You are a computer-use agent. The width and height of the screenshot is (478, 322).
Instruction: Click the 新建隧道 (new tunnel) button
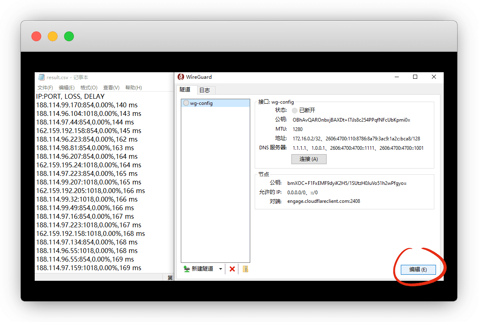pos(199,269)
